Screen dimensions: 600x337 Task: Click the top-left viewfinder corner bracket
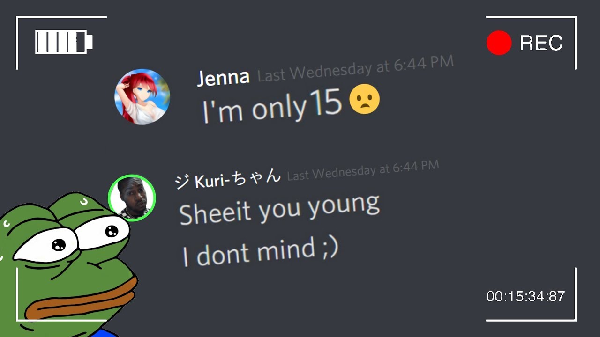[61, 43]
